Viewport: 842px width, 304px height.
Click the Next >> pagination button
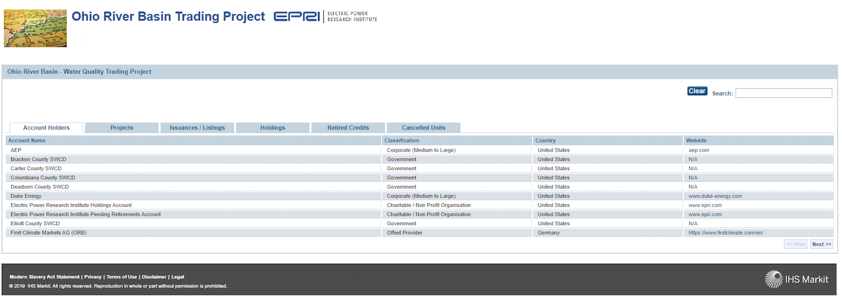coord(822,244)
